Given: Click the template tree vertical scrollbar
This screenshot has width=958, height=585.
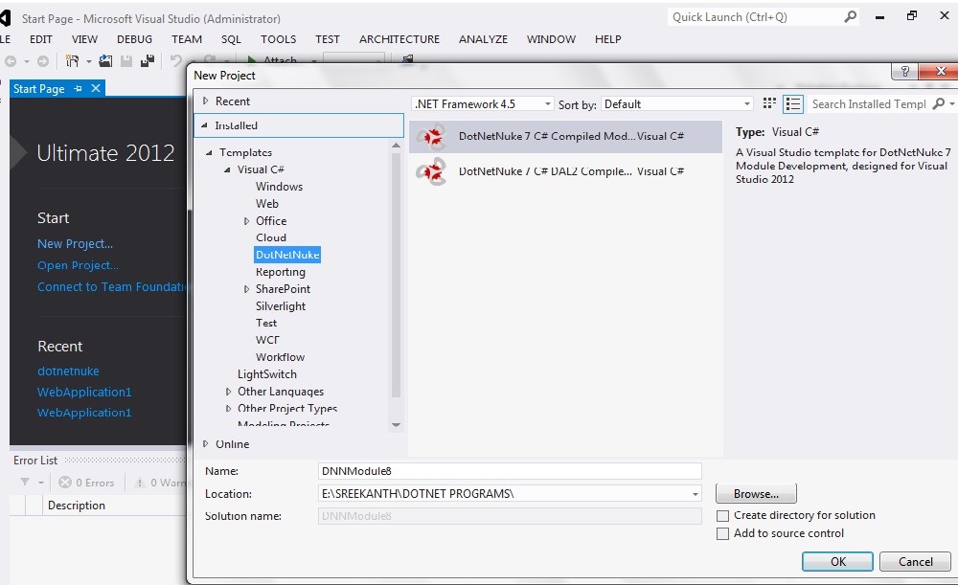Looking at the screenshot, I should click(x=396, y=275).
